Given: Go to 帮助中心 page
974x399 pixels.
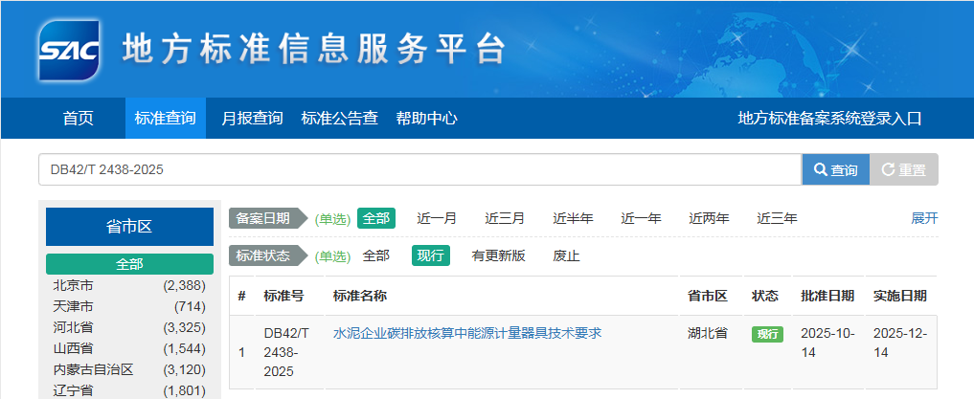Looking at the screenshot, I should click(x=426, y=119).
